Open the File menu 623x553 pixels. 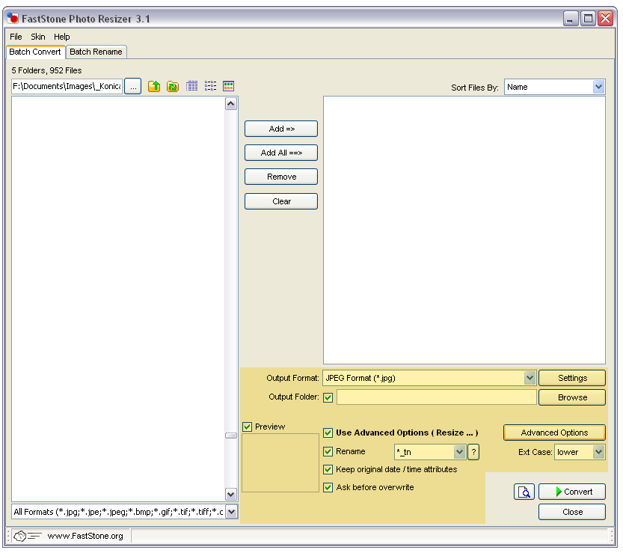tap(16, 37)
